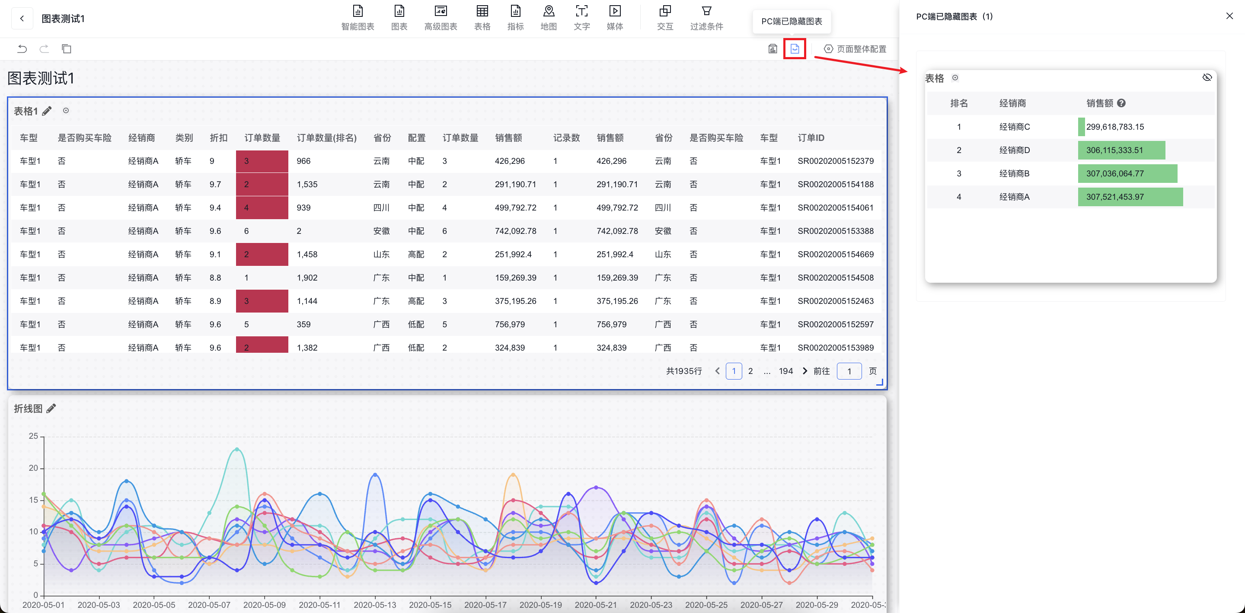Add a 地图 map component
Viewport: 1245px width, 613px height.
pyautogui.click(x=549, y=18)
